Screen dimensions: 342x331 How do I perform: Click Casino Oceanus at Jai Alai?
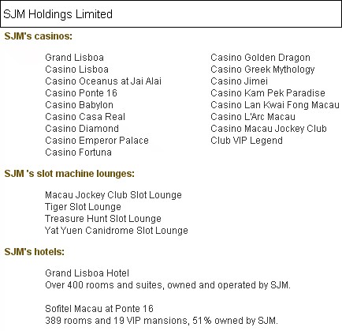pyautogui.click(x=103, y=81)
